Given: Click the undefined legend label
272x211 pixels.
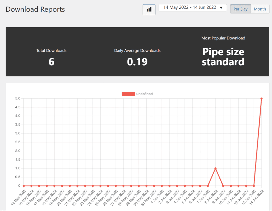Looking at the screenshot, I should tap(144, 94).
